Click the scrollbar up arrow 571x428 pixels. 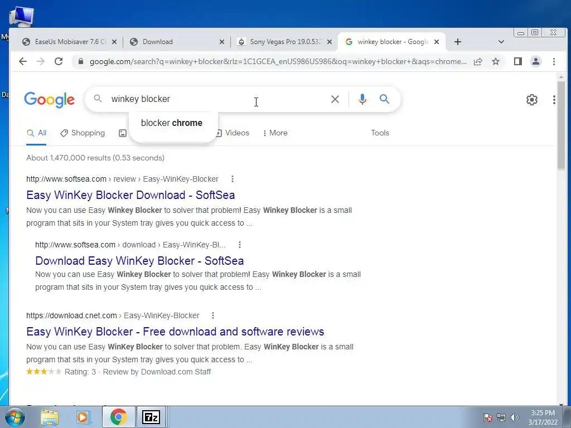(561, 77)
